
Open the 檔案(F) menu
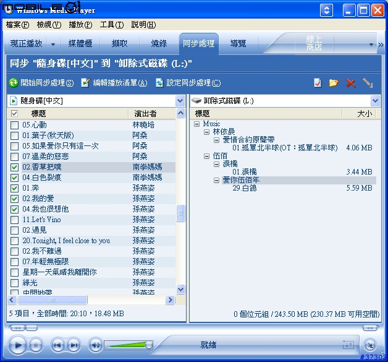17,25
